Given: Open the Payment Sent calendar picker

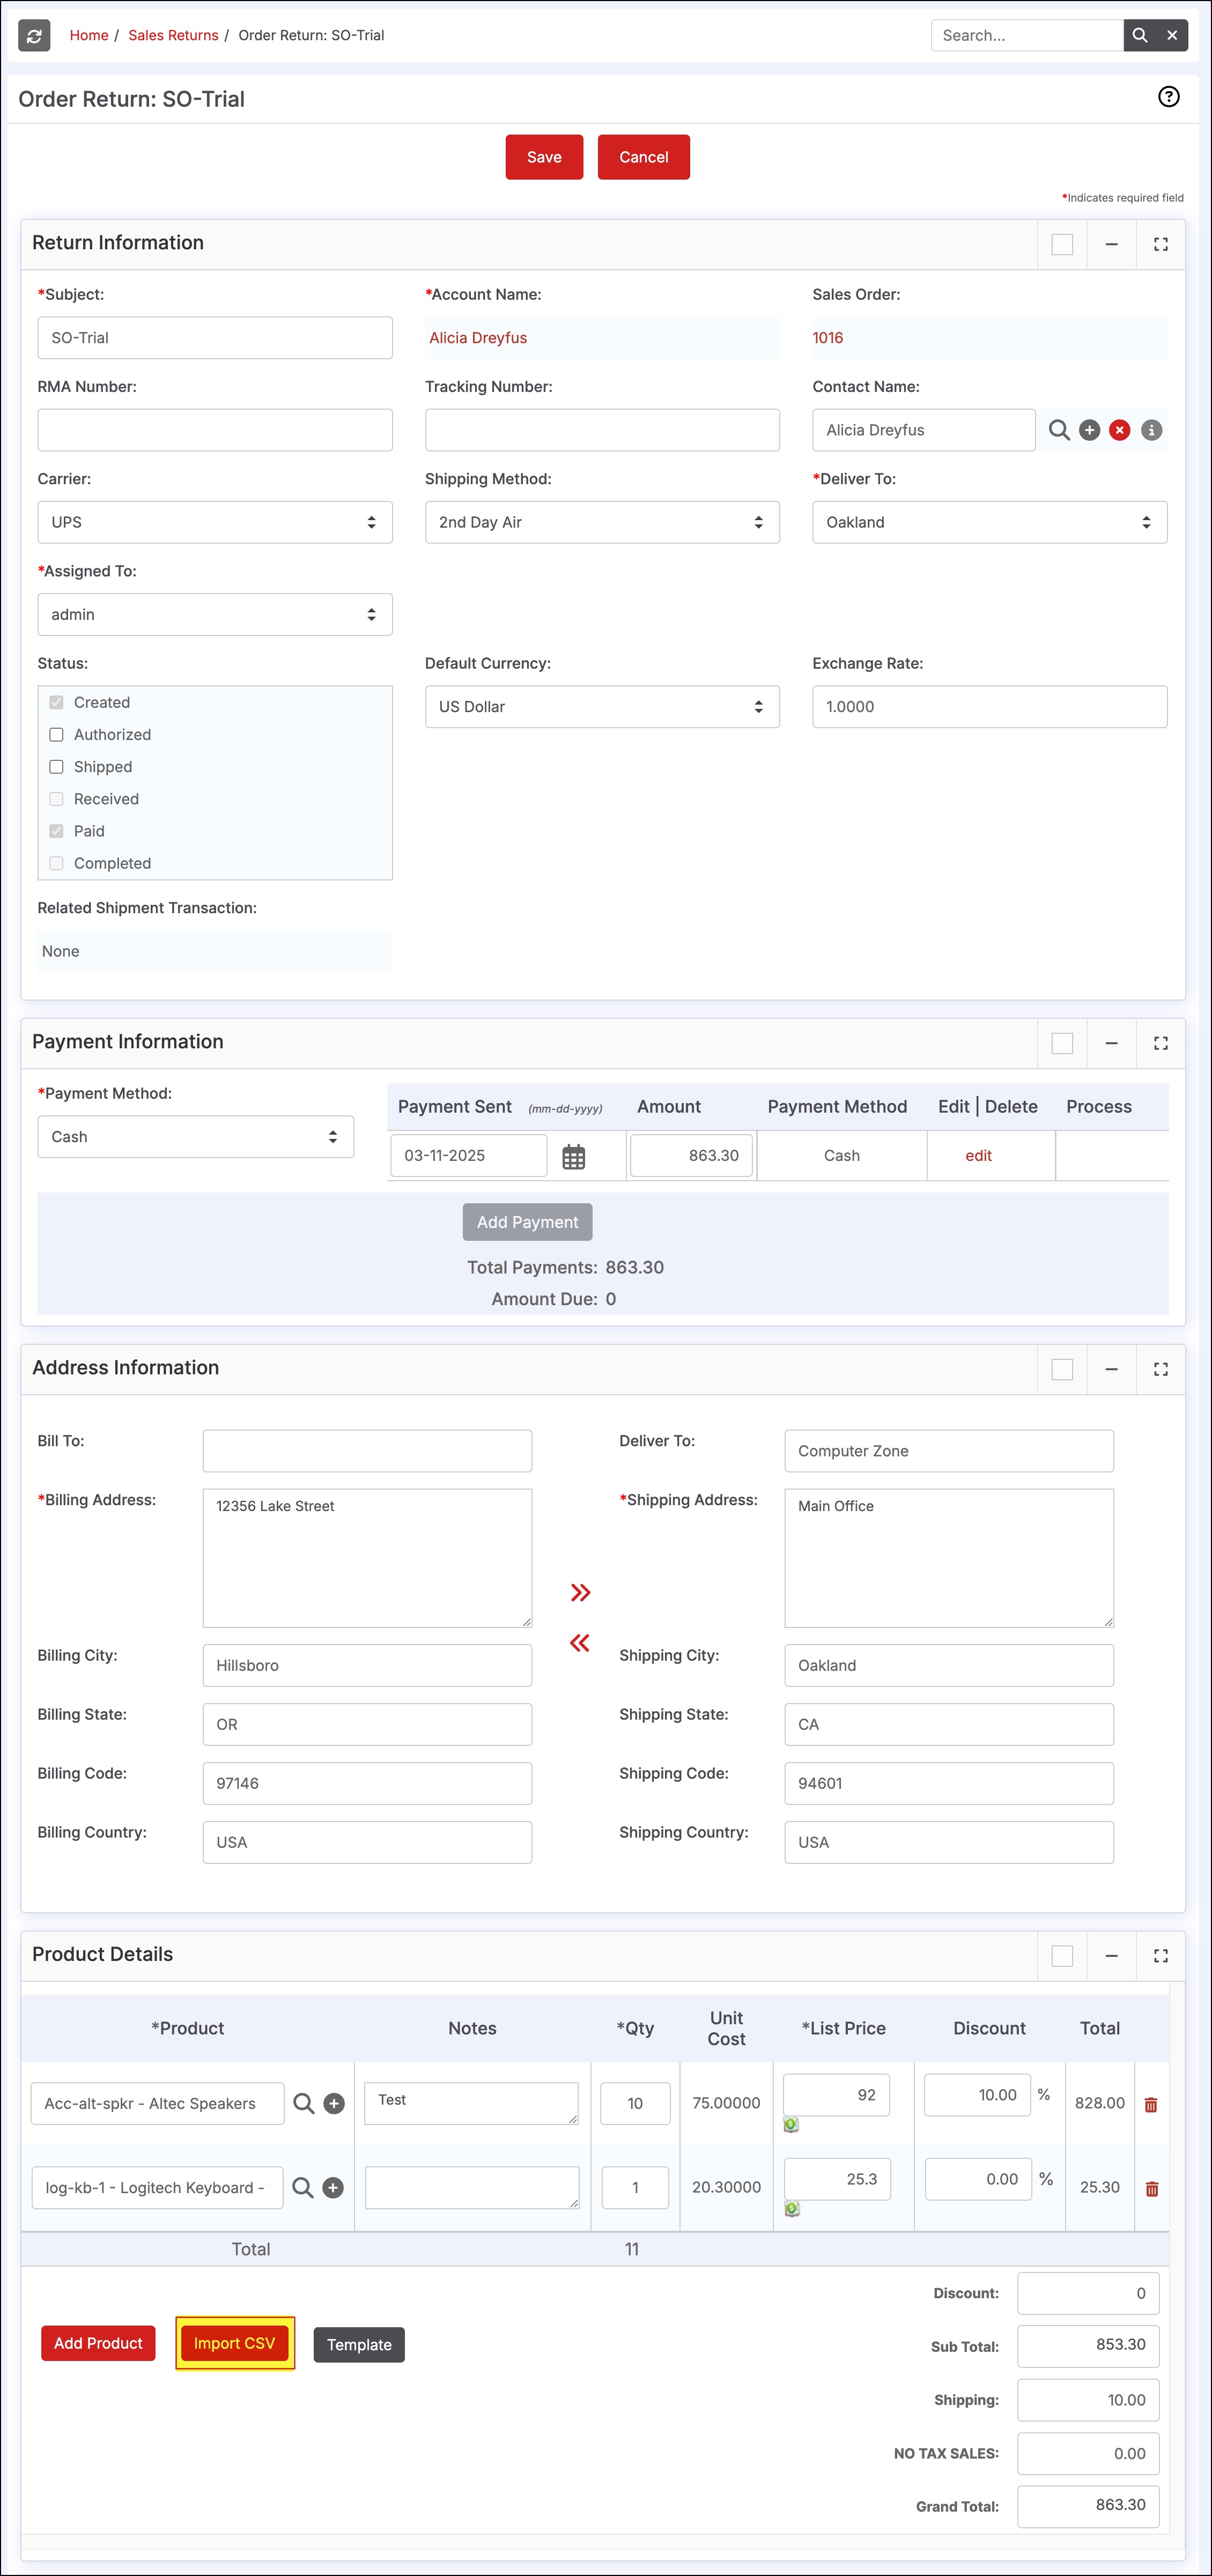Looking at the screenshot, I should 573,1157.
